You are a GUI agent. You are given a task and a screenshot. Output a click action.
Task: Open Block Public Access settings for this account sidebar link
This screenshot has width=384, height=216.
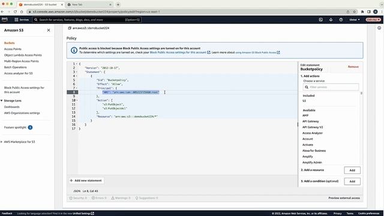24,90
